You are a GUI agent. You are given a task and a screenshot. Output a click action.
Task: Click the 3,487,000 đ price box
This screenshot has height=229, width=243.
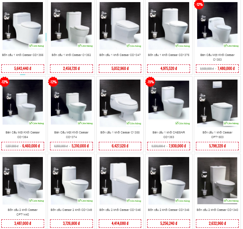(23, 224)
